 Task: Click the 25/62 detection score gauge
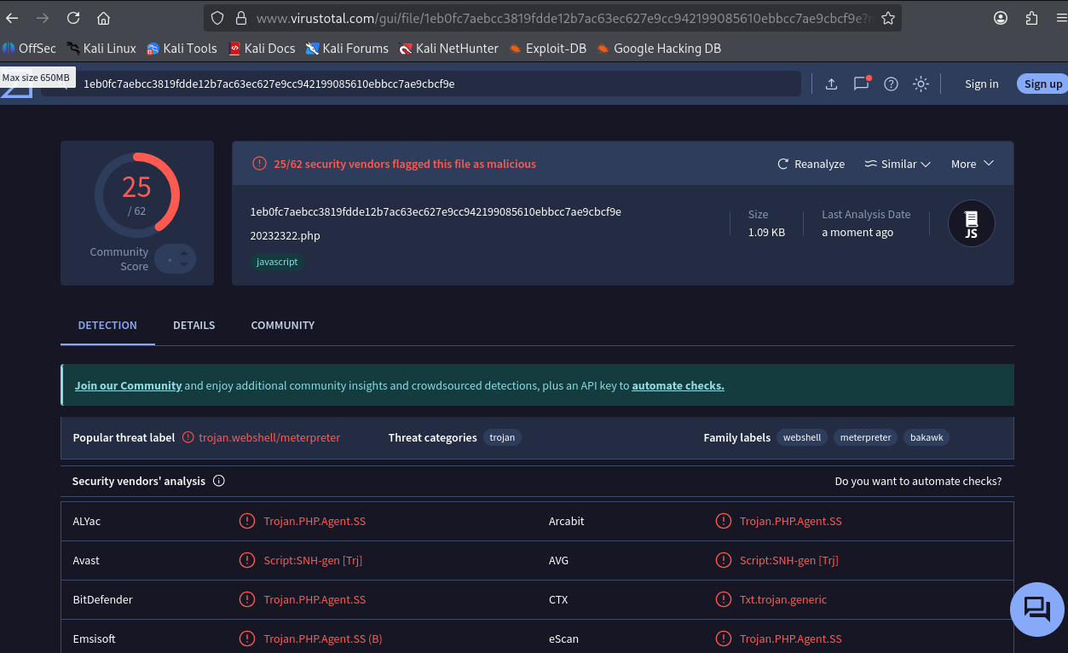(x=136, y=195)
